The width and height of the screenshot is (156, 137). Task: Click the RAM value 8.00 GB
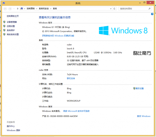71,57
